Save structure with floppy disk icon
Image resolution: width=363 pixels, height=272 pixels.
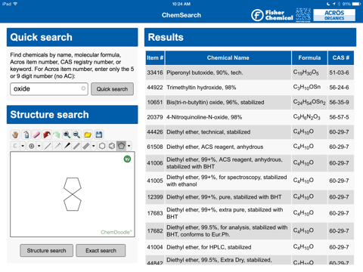pos(99,134)
